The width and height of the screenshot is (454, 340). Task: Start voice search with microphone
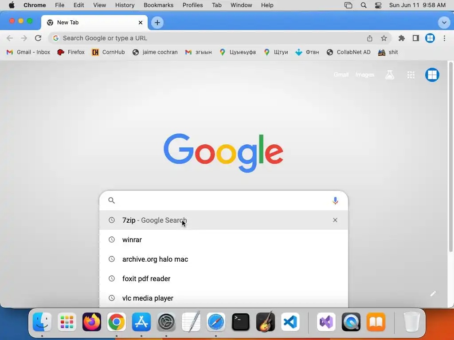pyautogui.click(x=335, y=201)
